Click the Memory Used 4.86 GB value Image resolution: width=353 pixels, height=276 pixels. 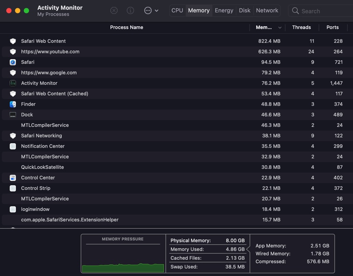235,249
